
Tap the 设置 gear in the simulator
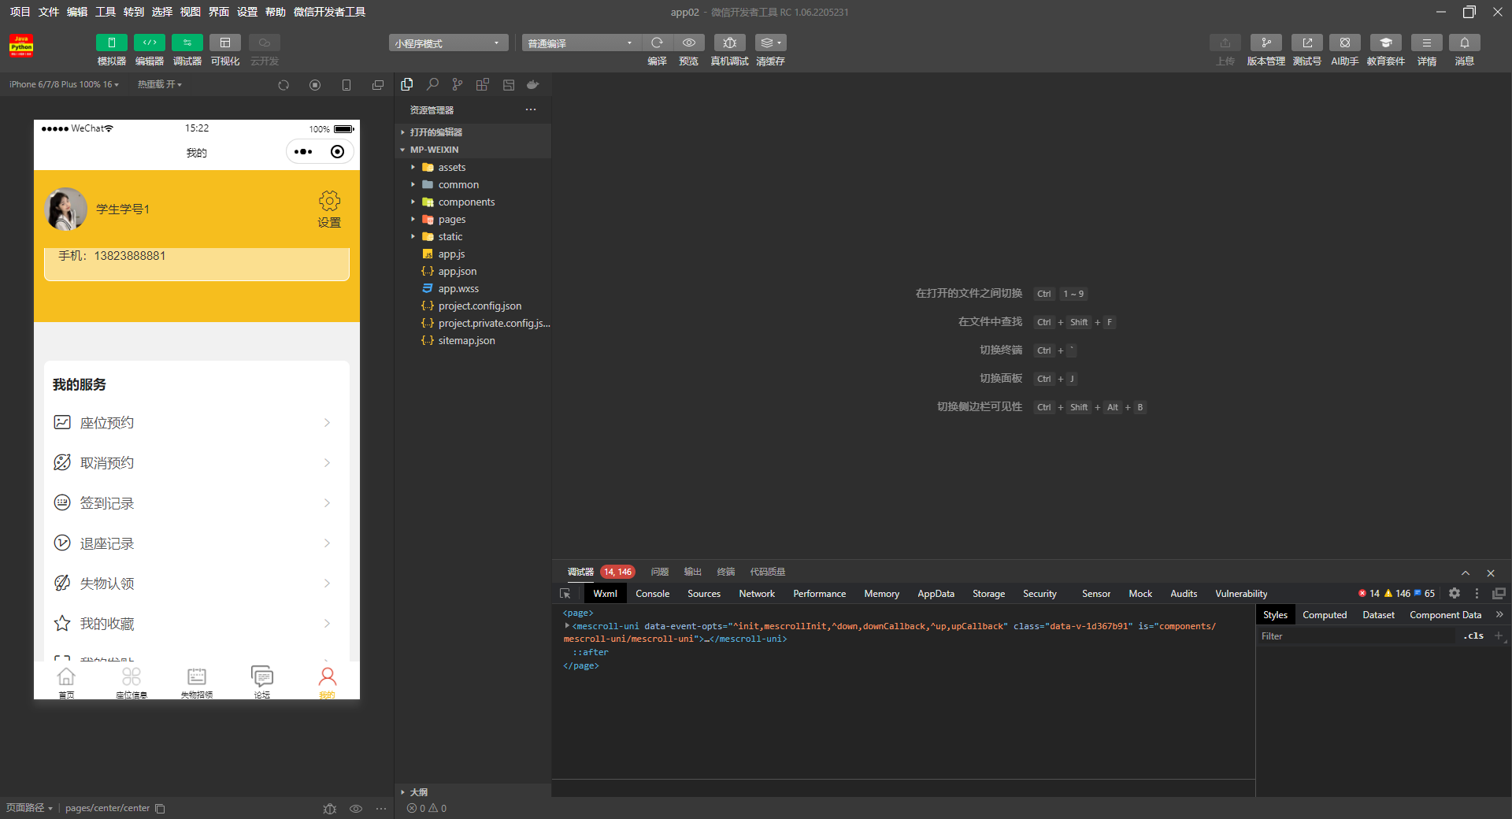tap(329, 209)
